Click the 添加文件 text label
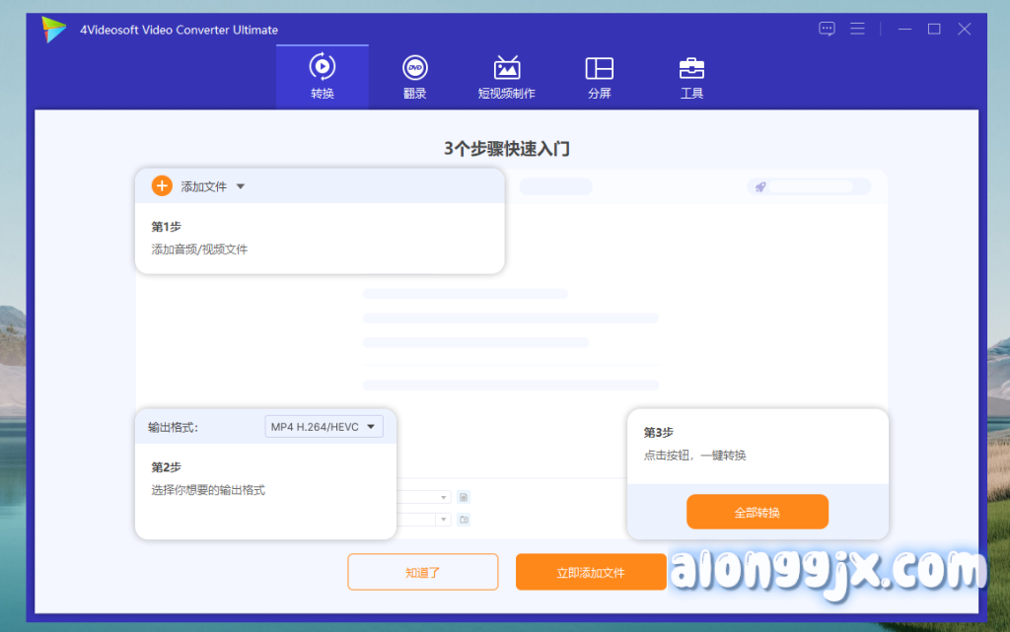This screenshot has width=1010, height=632. tap(203, 186)
